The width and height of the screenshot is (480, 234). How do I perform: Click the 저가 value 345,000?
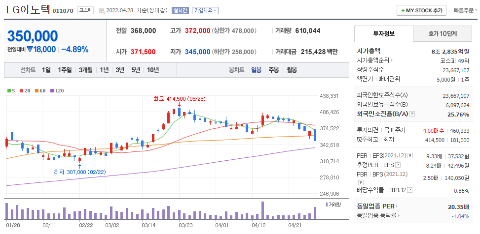click(x=197, y=52)
